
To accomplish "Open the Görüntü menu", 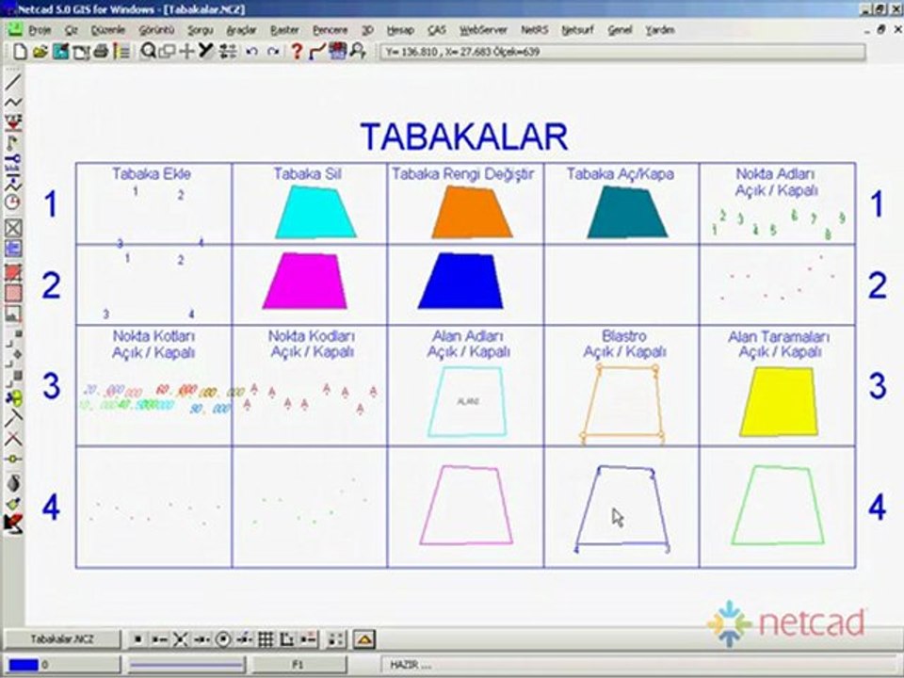I will [156, 30].
